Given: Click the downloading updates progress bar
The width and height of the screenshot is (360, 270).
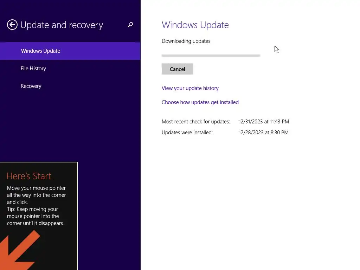Looking at the screenshot, I should 211,55.
